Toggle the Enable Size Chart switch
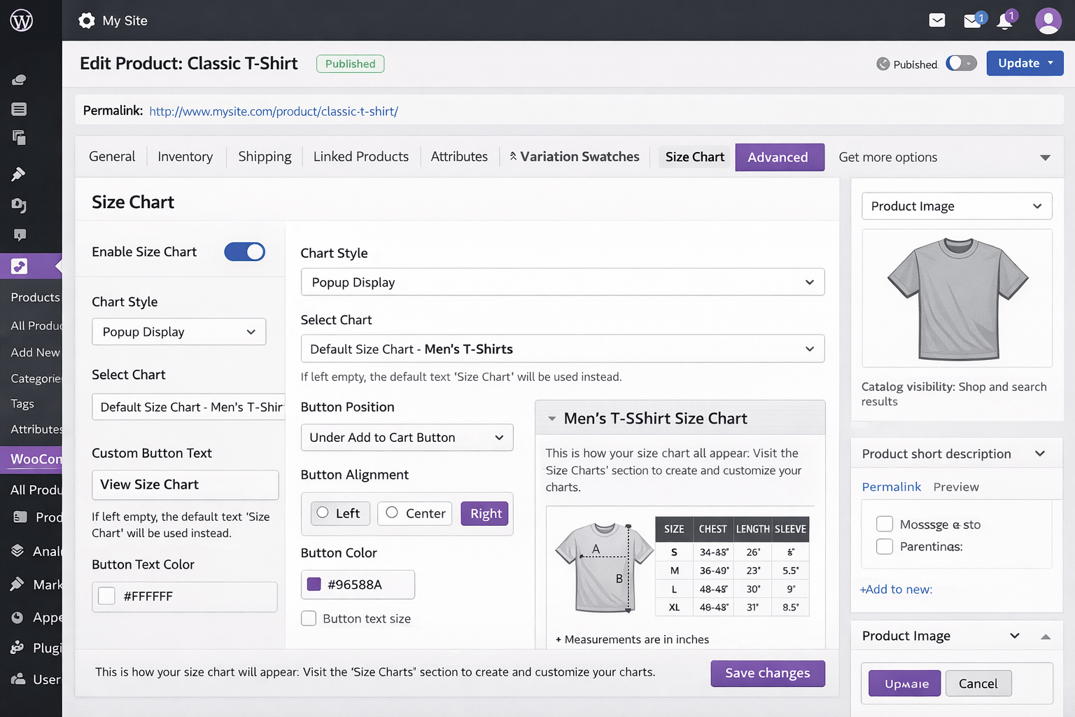This screenshot has height=717, width=1075. (244, 251)
